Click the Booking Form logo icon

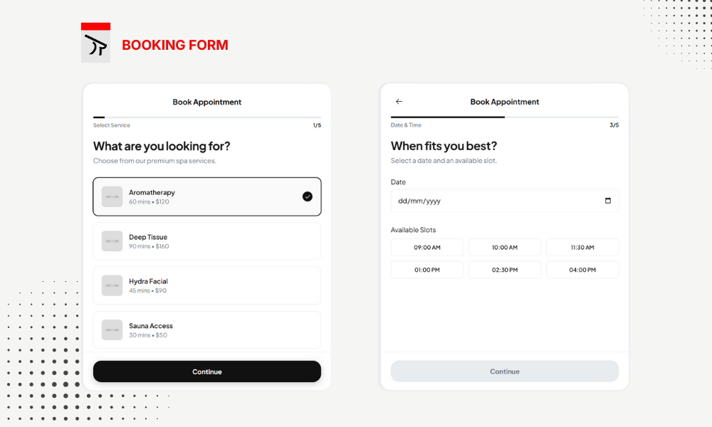coord(95,43)
